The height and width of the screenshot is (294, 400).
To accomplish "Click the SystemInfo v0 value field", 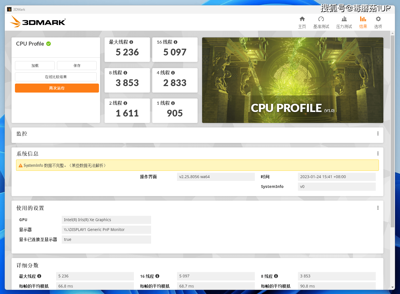I will tap(337, 187).
